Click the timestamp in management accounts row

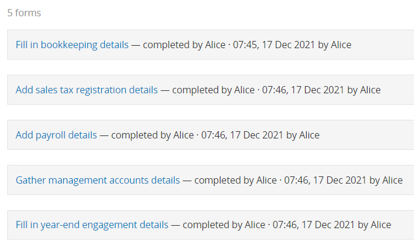click(325, 180)
